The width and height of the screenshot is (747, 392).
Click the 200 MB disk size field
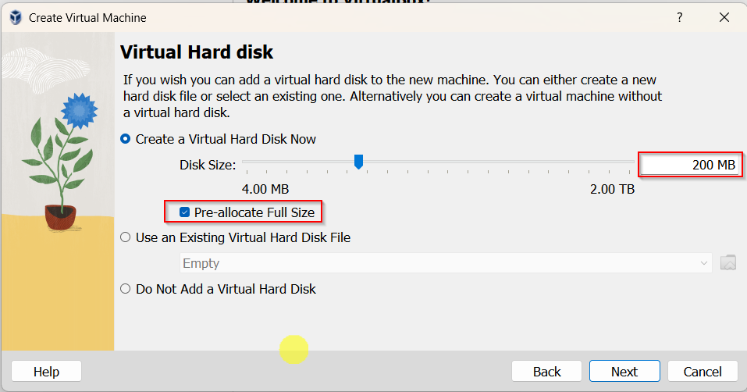click(x=689, y=165)
